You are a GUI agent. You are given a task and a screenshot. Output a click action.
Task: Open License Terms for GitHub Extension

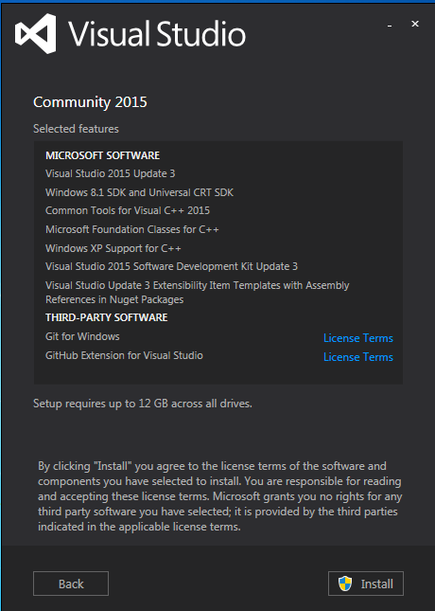pos(358,357)
